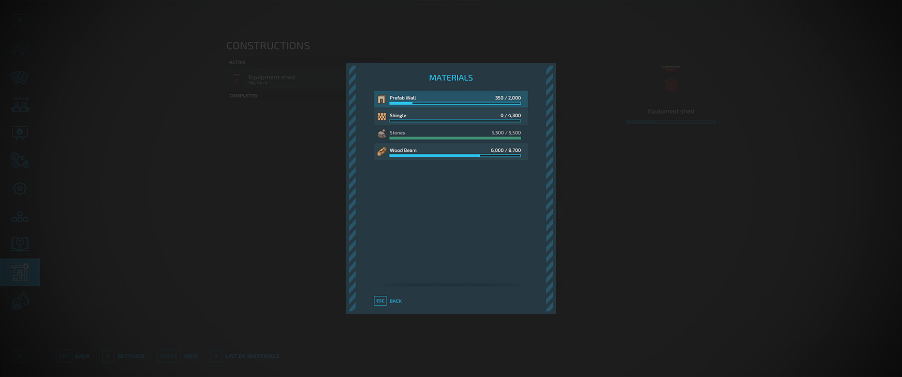Open the help book sidebar icon
This screenshot has width=902, height=377.
coord(20,244)
